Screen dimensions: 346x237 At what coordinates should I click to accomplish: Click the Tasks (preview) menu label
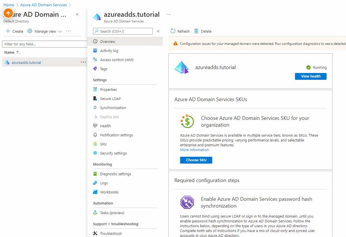click(112, 213)
